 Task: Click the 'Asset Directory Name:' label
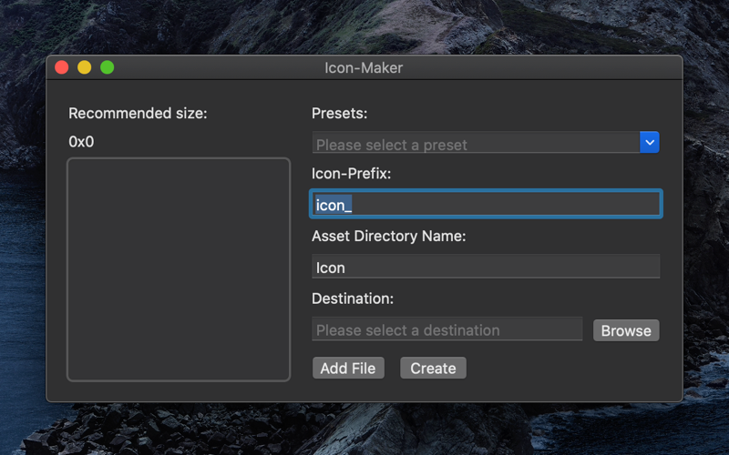(389, 236)
